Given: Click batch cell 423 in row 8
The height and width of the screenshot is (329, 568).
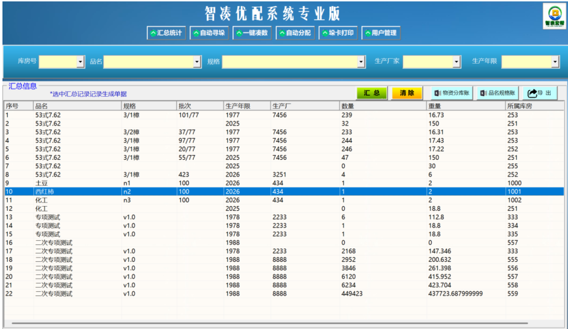Looking at the screenshot, I should pyautogui.click(x=184, y=175).
